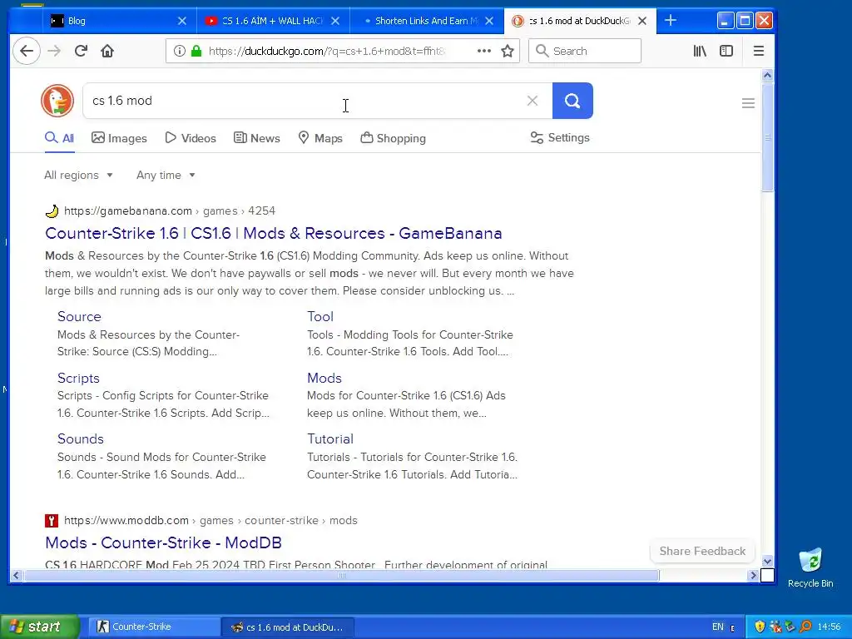The width and height of the screenshot is (852, 639).
Task: Clear the DuckDuckGo search query
Action: point(532,101)
